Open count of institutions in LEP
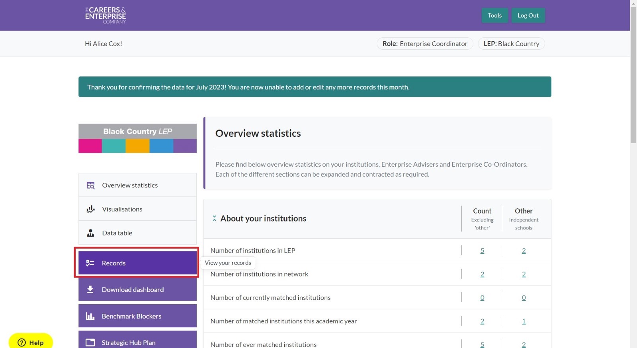This screenshot has width=637, height=348. tap(482, 251)
